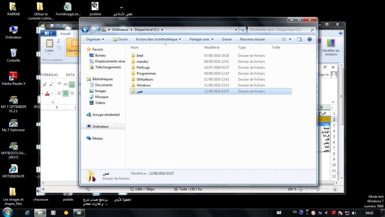Click Coller paste icon in Paint window
The height and width of the screenshot is (217, 385).
click(x=49, y=43)
